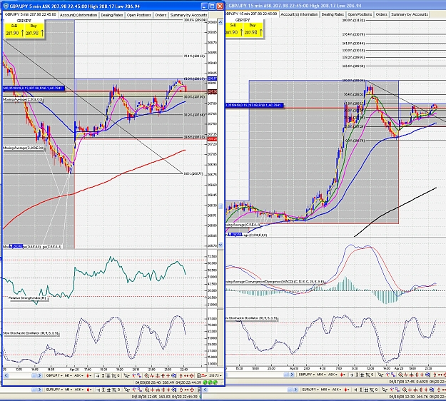Screen dimensions: 446x401
Task: Open GBP/JPY symbol dropdown in 5 min toolbar
Action: 54,376
